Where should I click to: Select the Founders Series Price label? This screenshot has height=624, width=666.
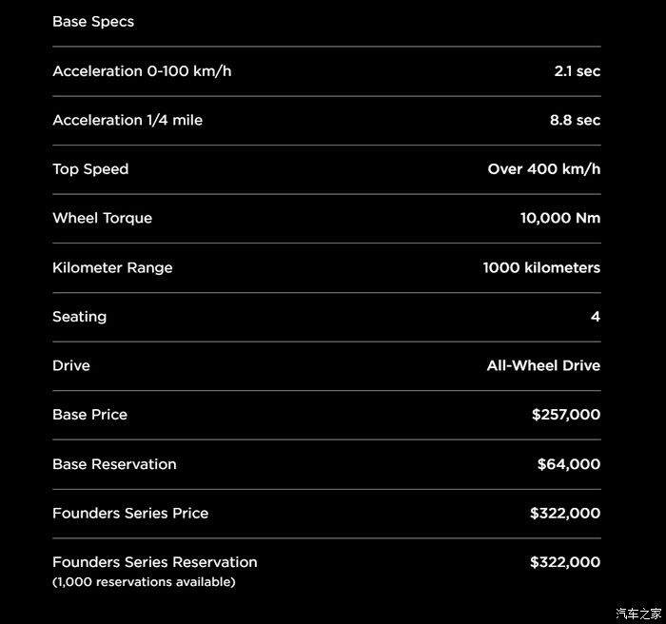point(130,513)
